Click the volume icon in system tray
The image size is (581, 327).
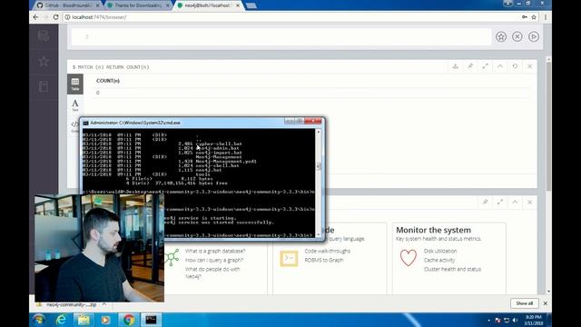515,320
